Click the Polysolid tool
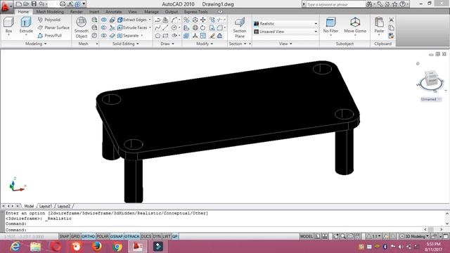Viewport: 450px width, 253px height. [x=49, y=20]
